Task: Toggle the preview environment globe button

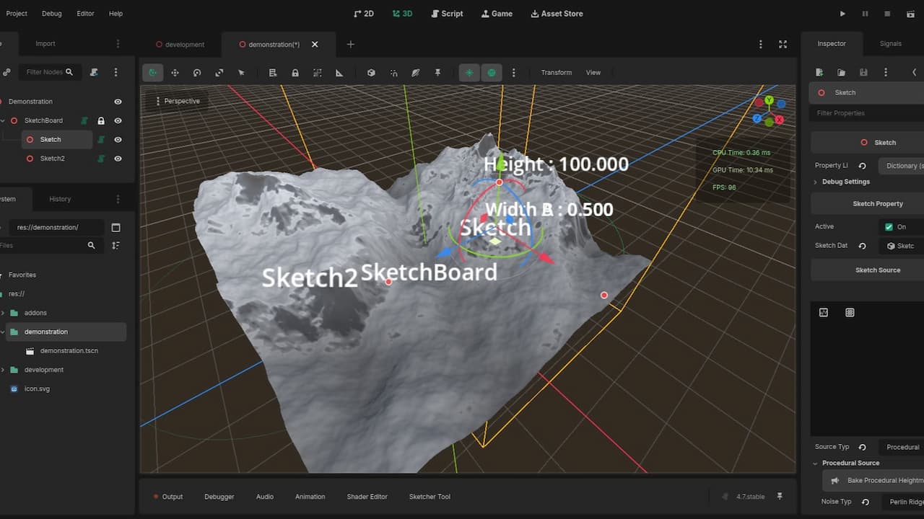Action: click(x=492, y=73)
